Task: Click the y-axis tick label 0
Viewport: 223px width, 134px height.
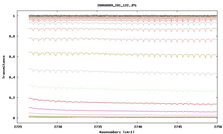Action: (14, 118)
